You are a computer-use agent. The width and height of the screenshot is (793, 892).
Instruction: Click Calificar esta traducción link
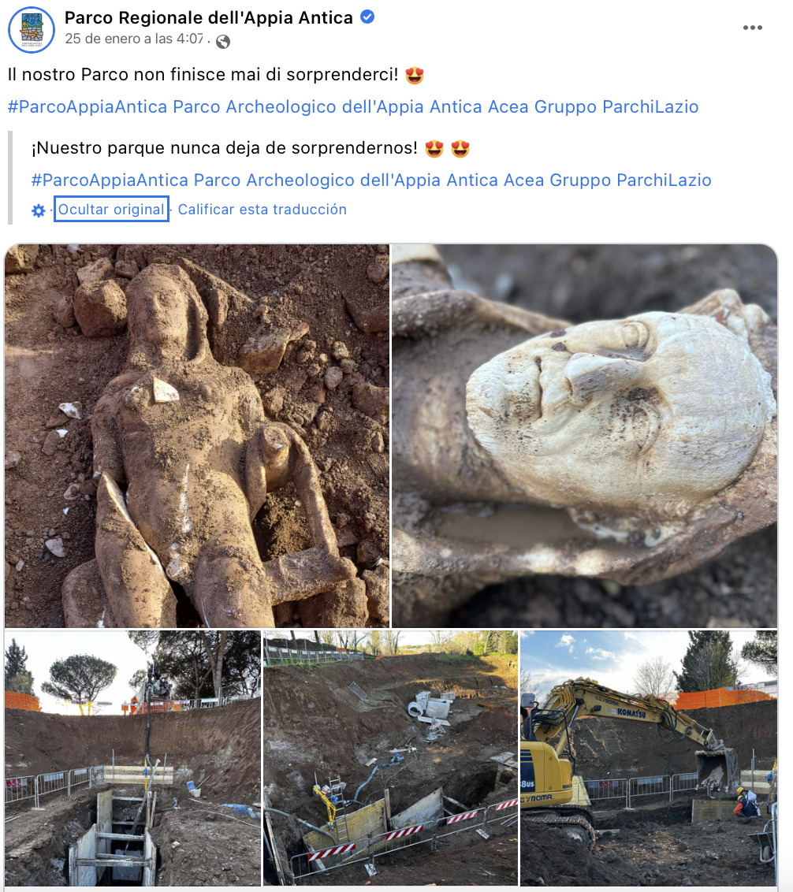tap(262, 210)
